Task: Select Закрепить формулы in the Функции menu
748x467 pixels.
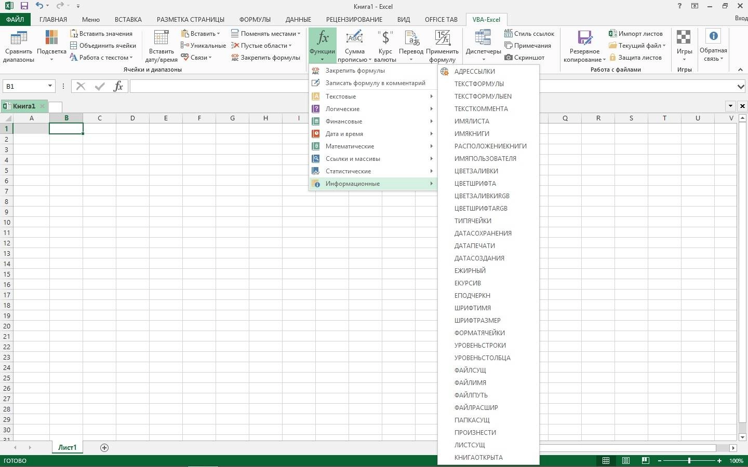Action: coord(373,71)
